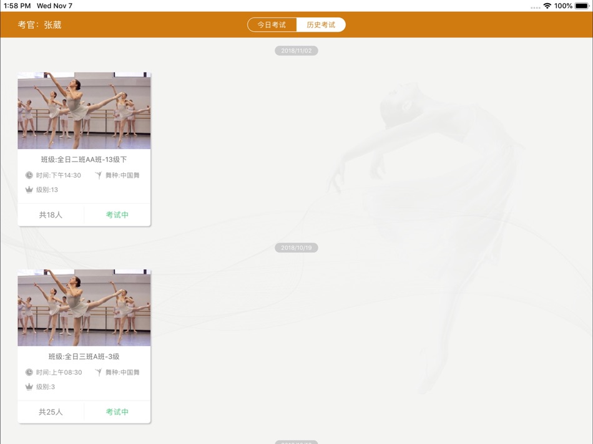Click 舞种:中国舞 in the 13级下 card
The image size is (593, 444).
122,175
